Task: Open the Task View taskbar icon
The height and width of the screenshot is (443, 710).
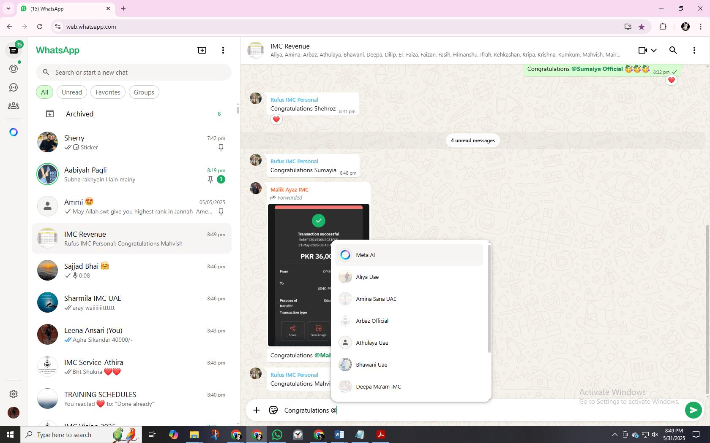Action: coord(152,435)
